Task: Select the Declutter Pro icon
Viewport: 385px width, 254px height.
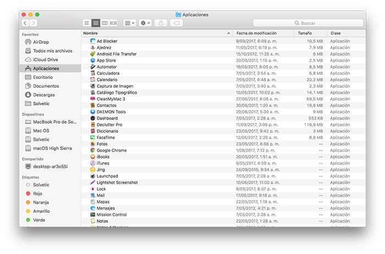Action: pos(92,125)
